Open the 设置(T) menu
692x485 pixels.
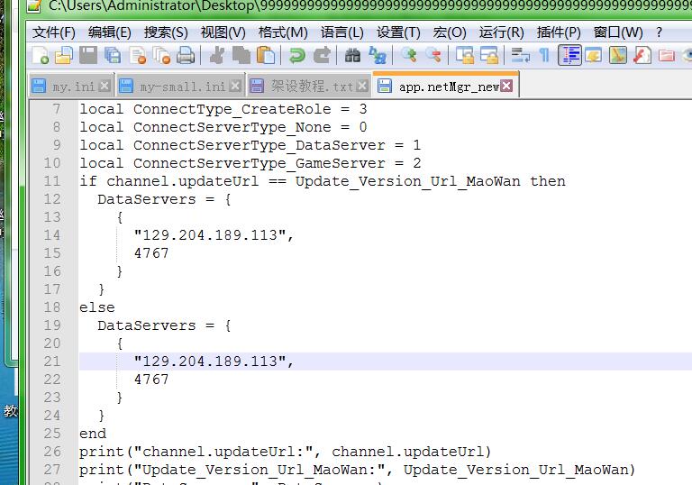tap(398, 32)
